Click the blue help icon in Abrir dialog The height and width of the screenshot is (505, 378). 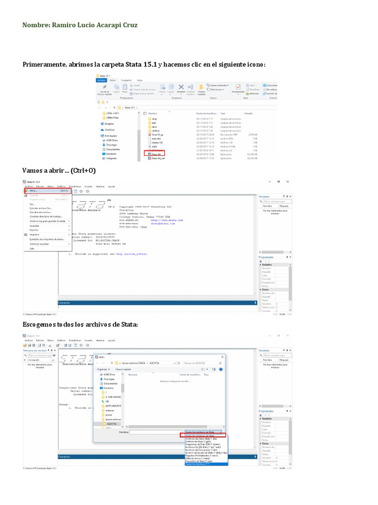(221, 369)
